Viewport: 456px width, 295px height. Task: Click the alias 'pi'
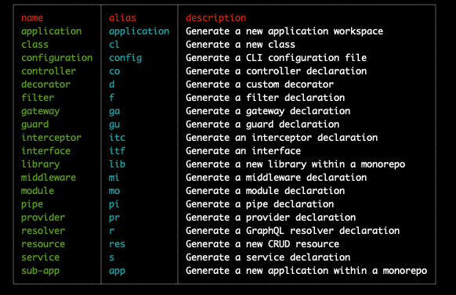pos(114,204)
